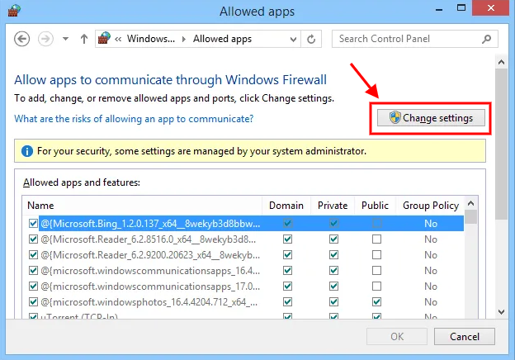Click the Refresh button in address bar
Viewport: 515px width, 360px height.
[311, 39]
